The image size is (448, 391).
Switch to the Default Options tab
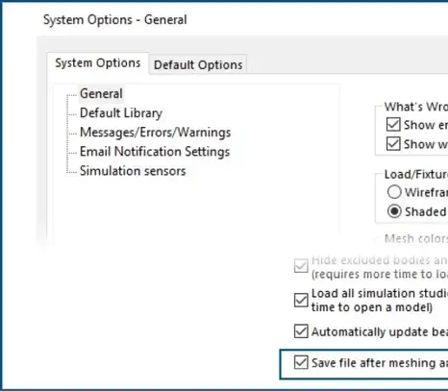(198, 64)
